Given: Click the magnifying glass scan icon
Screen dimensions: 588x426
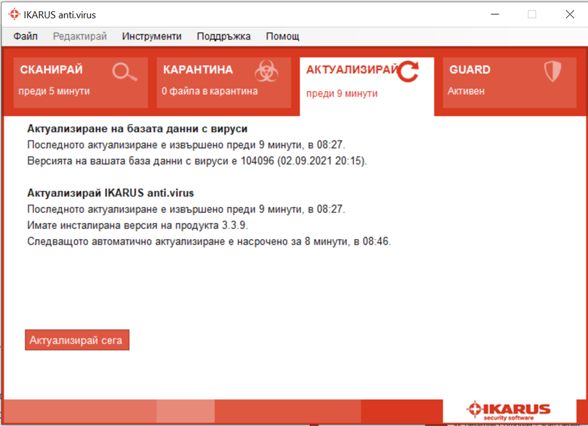Looking at the screenshot, I should pos(124,71).
